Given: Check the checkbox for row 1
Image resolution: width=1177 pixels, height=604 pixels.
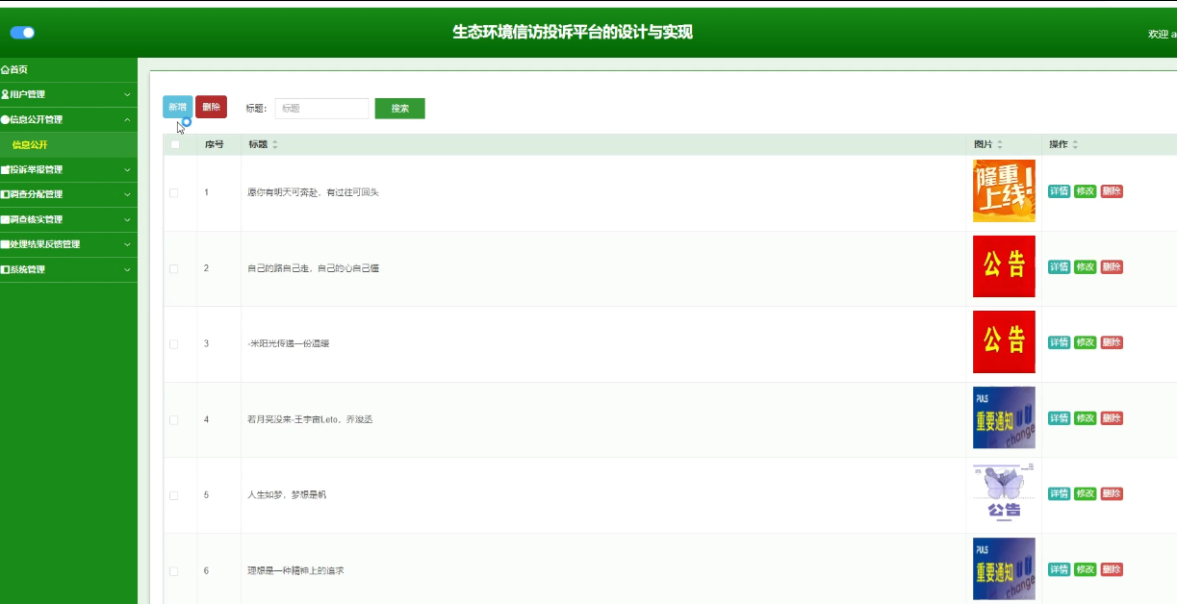Looking at the screenshot, I should click(x=174, y=192).
